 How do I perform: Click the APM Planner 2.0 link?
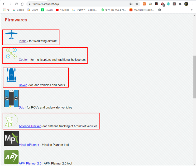pyautogui.click(x=30, y=163)
